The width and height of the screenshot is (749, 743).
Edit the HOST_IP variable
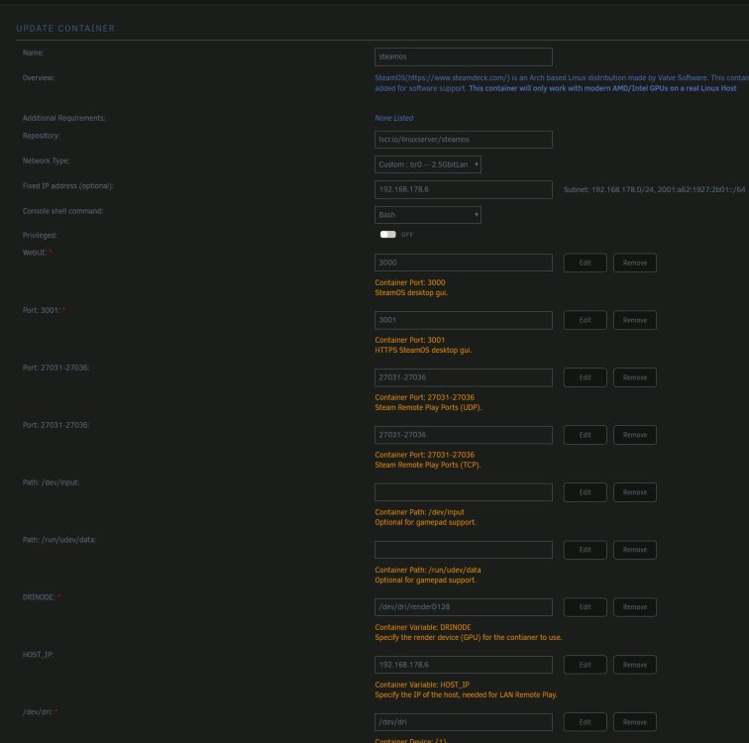586,665
